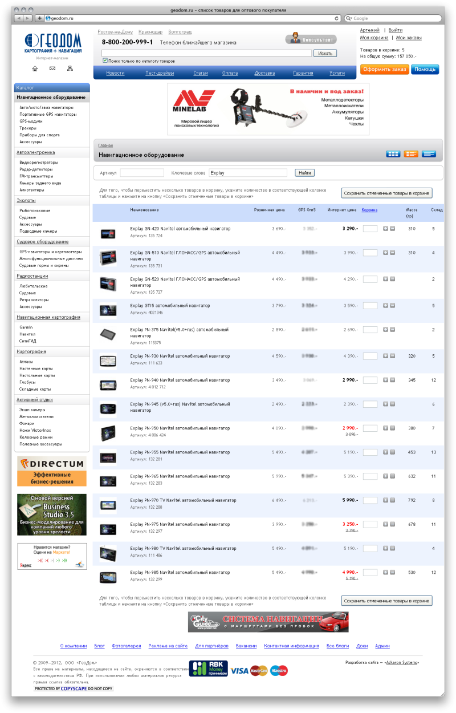The image size is (456, 713).
Task: Click the envelope mail icon under the logo
Action: coord(52,68)
